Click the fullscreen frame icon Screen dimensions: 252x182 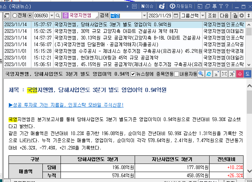(x=224, y=74)
